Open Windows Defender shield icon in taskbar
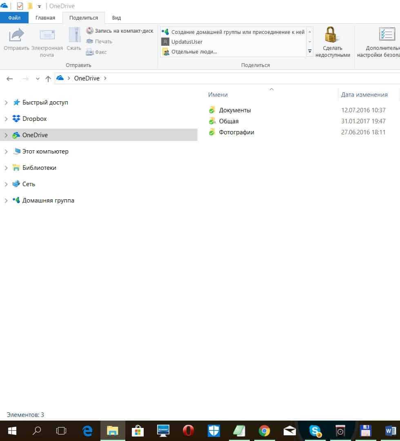The image size is (400, 441). (x=213, y=431)
